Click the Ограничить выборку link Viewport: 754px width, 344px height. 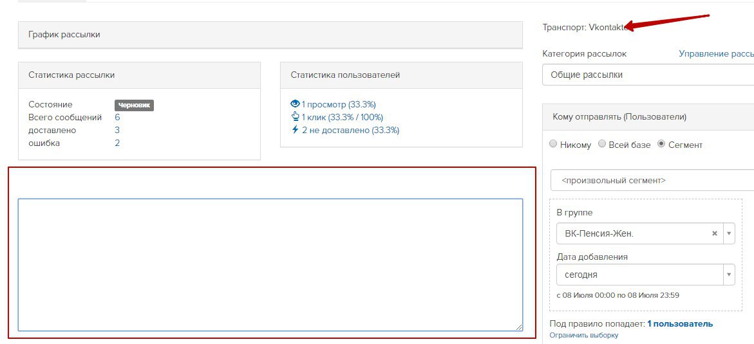coord(584,336)
